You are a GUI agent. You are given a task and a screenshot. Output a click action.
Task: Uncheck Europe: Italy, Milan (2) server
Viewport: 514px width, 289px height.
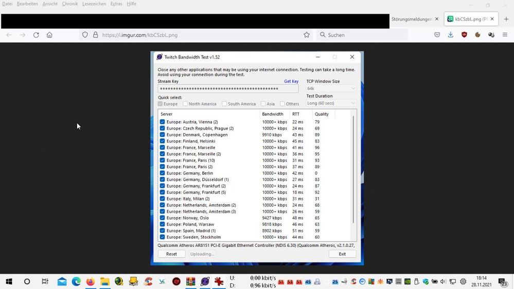coord(162,198)
